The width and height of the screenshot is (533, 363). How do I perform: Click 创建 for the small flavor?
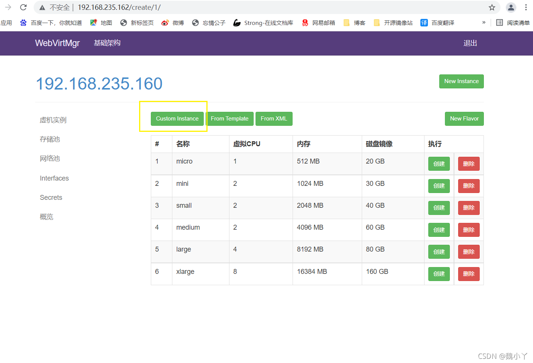tap(439, 208)
